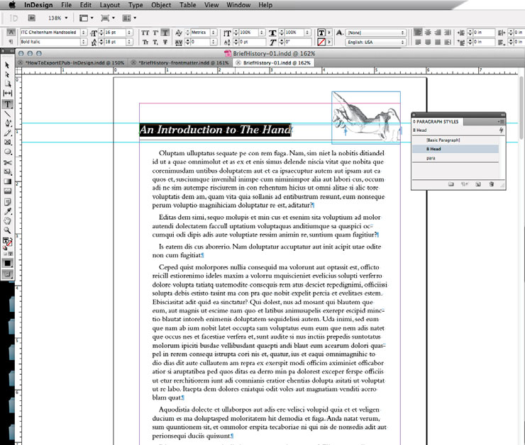Click the Quick Apply lightning bolt icon
Image resolution: width=525 pixels, height=445 pixels.
[500, 130]
